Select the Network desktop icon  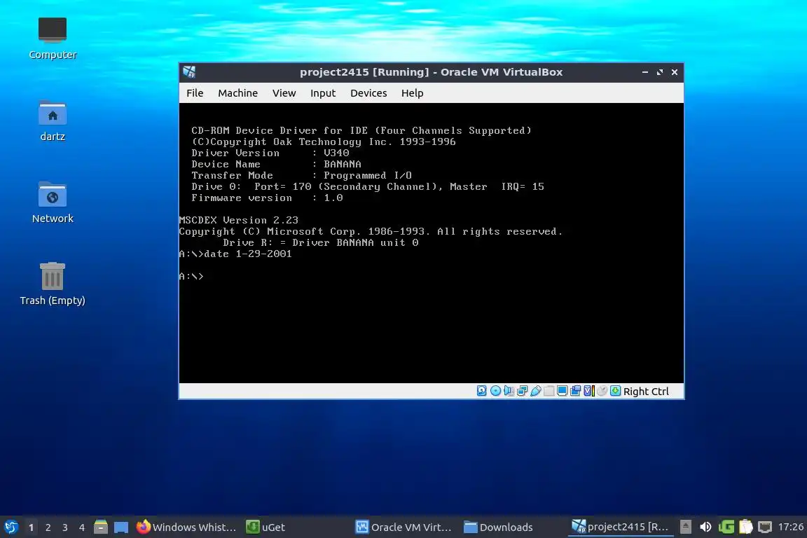(53, 202)
